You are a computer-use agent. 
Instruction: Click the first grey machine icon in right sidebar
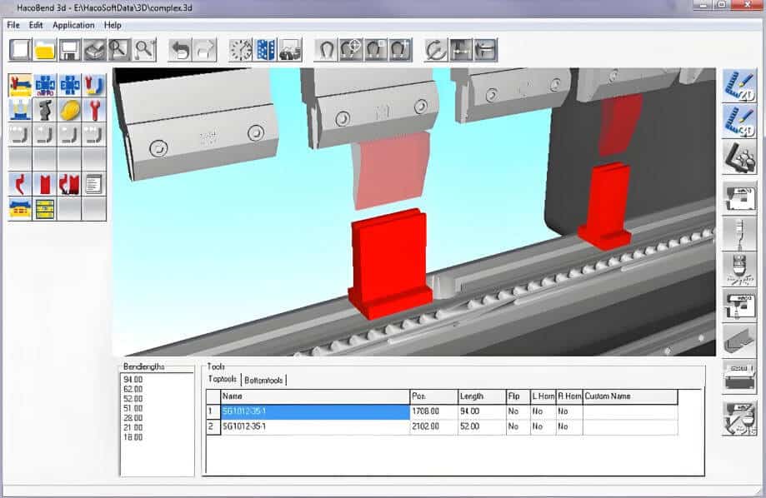[739, 198]
